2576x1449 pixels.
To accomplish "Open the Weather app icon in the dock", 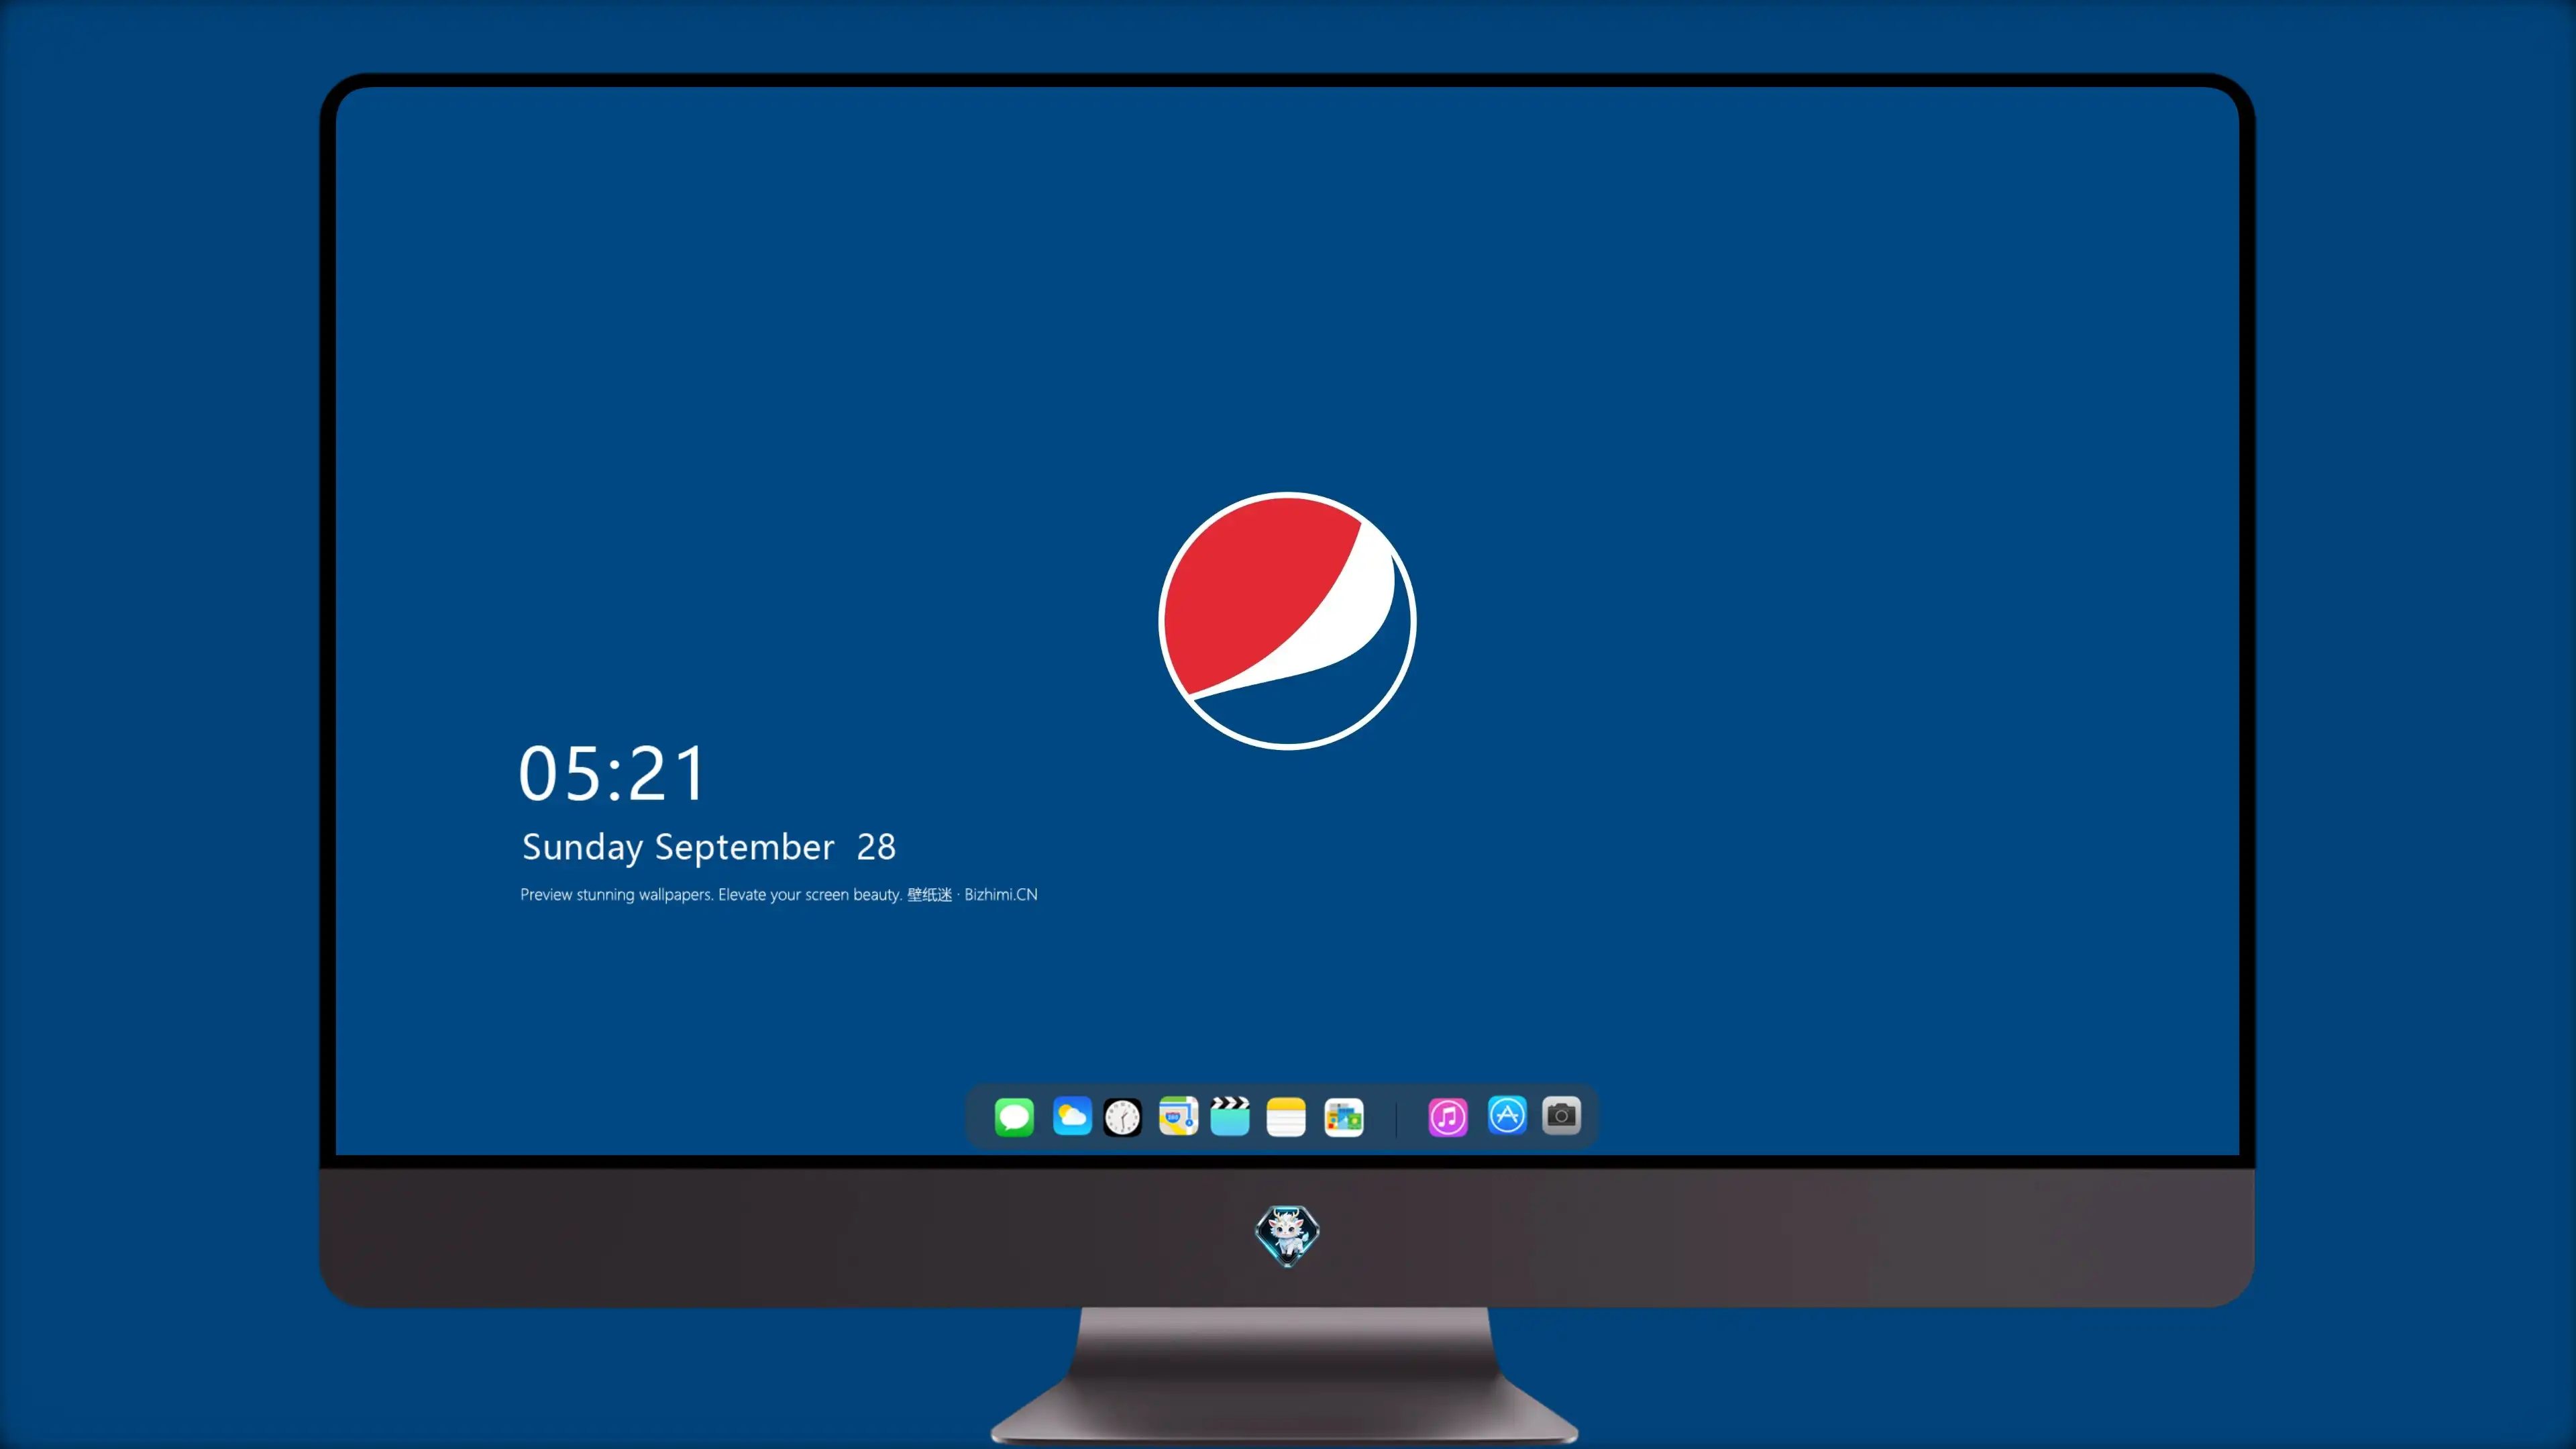I will (1072, 1116).
